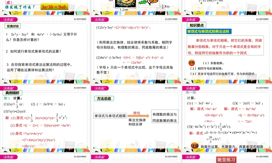Viewport: 272px width, 163px height.
Task: Click the red 注意 badge on the 知识要点 slide
Action: pyautogui.click(x=192, y=63)
